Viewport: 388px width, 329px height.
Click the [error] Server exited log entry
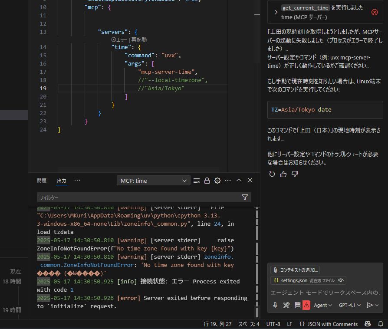pyautogui.click(x=142, y=302)
